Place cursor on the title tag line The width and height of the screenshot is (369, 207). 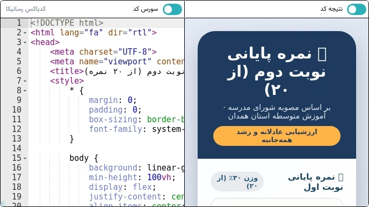coord(117,71)
